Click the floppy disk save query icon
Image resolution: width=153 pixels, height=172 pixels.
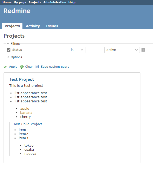[37, 67]
